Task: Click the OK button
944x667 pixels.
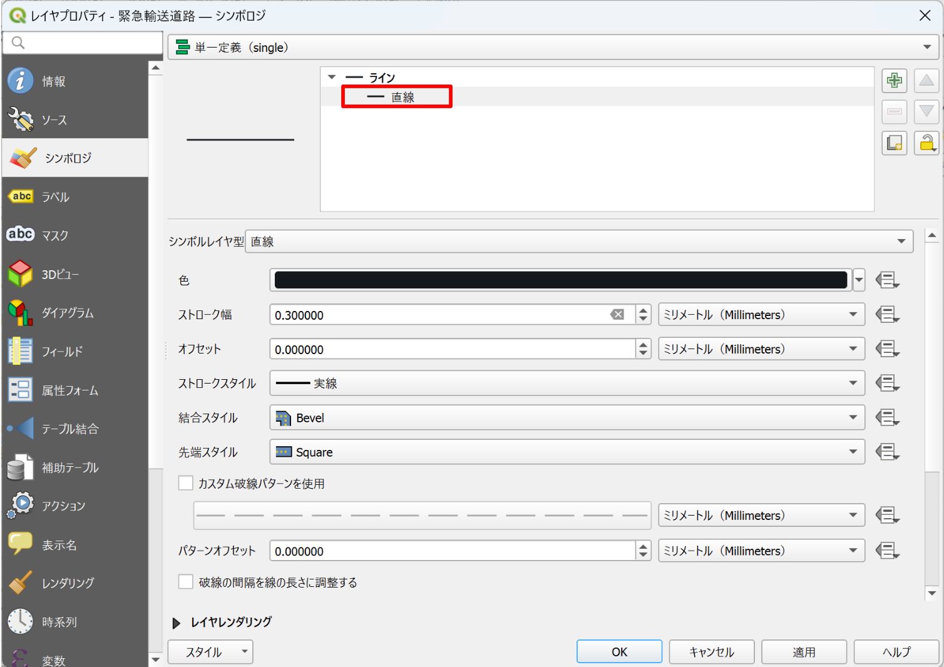Action: [619, 652]
